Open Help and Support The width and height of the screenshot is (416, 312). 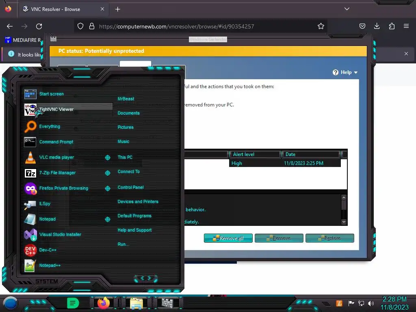134,230
